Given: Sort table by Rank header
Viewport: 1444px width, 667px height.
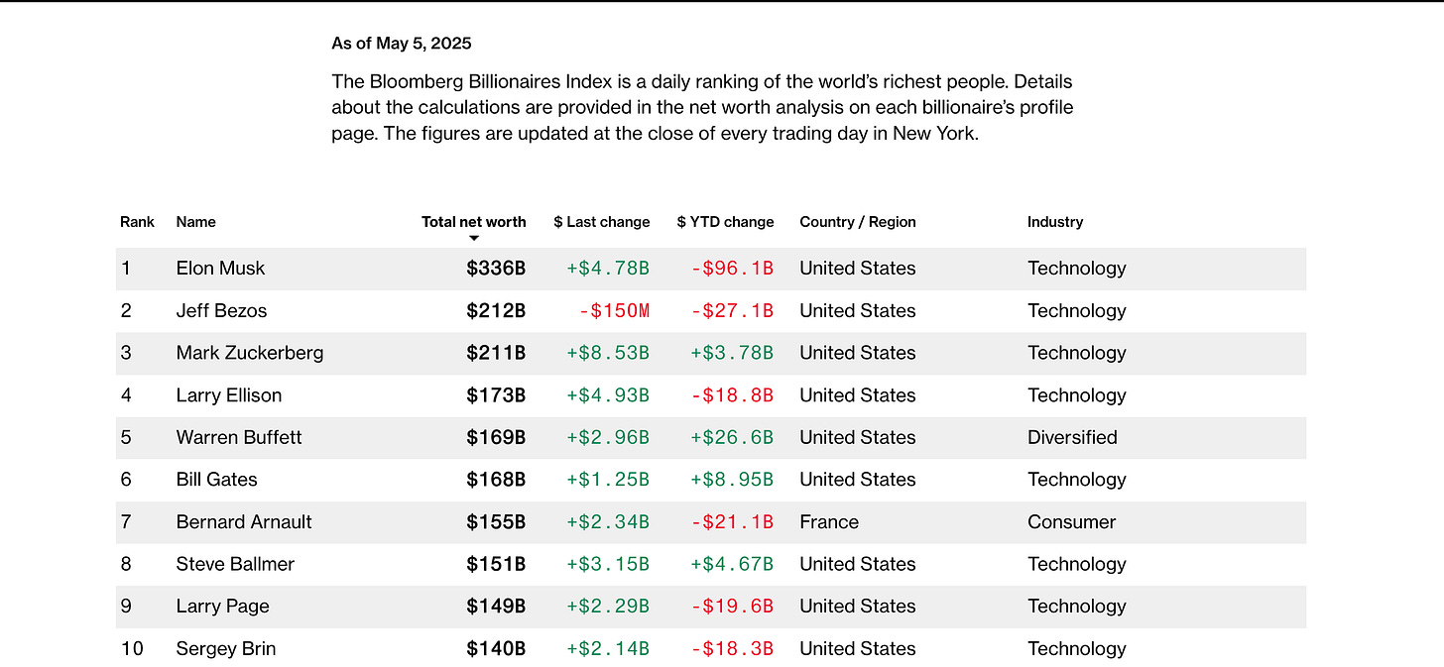Looking at the screenshot, I should pos(137,222).
